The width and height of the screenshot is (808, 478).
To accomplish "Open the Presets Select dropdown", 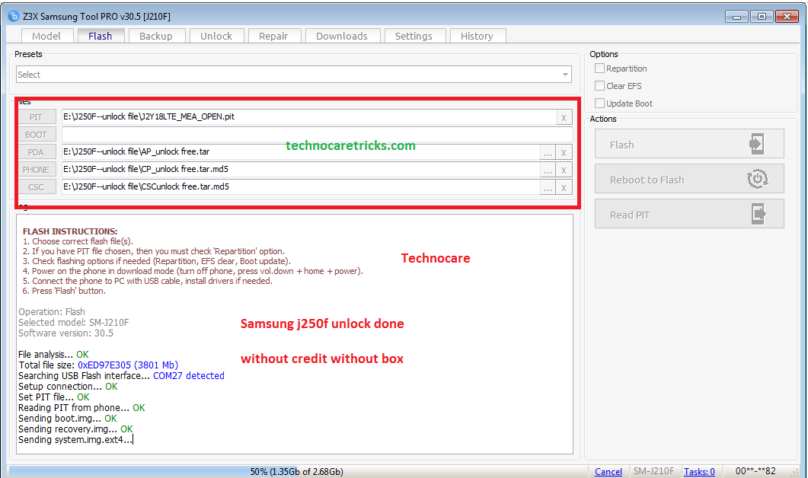I will coord(294,75).
